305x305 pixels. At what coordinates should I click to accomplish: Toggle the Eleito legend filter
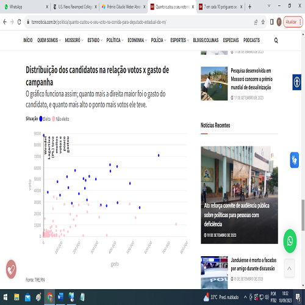(x=45, y=119)
